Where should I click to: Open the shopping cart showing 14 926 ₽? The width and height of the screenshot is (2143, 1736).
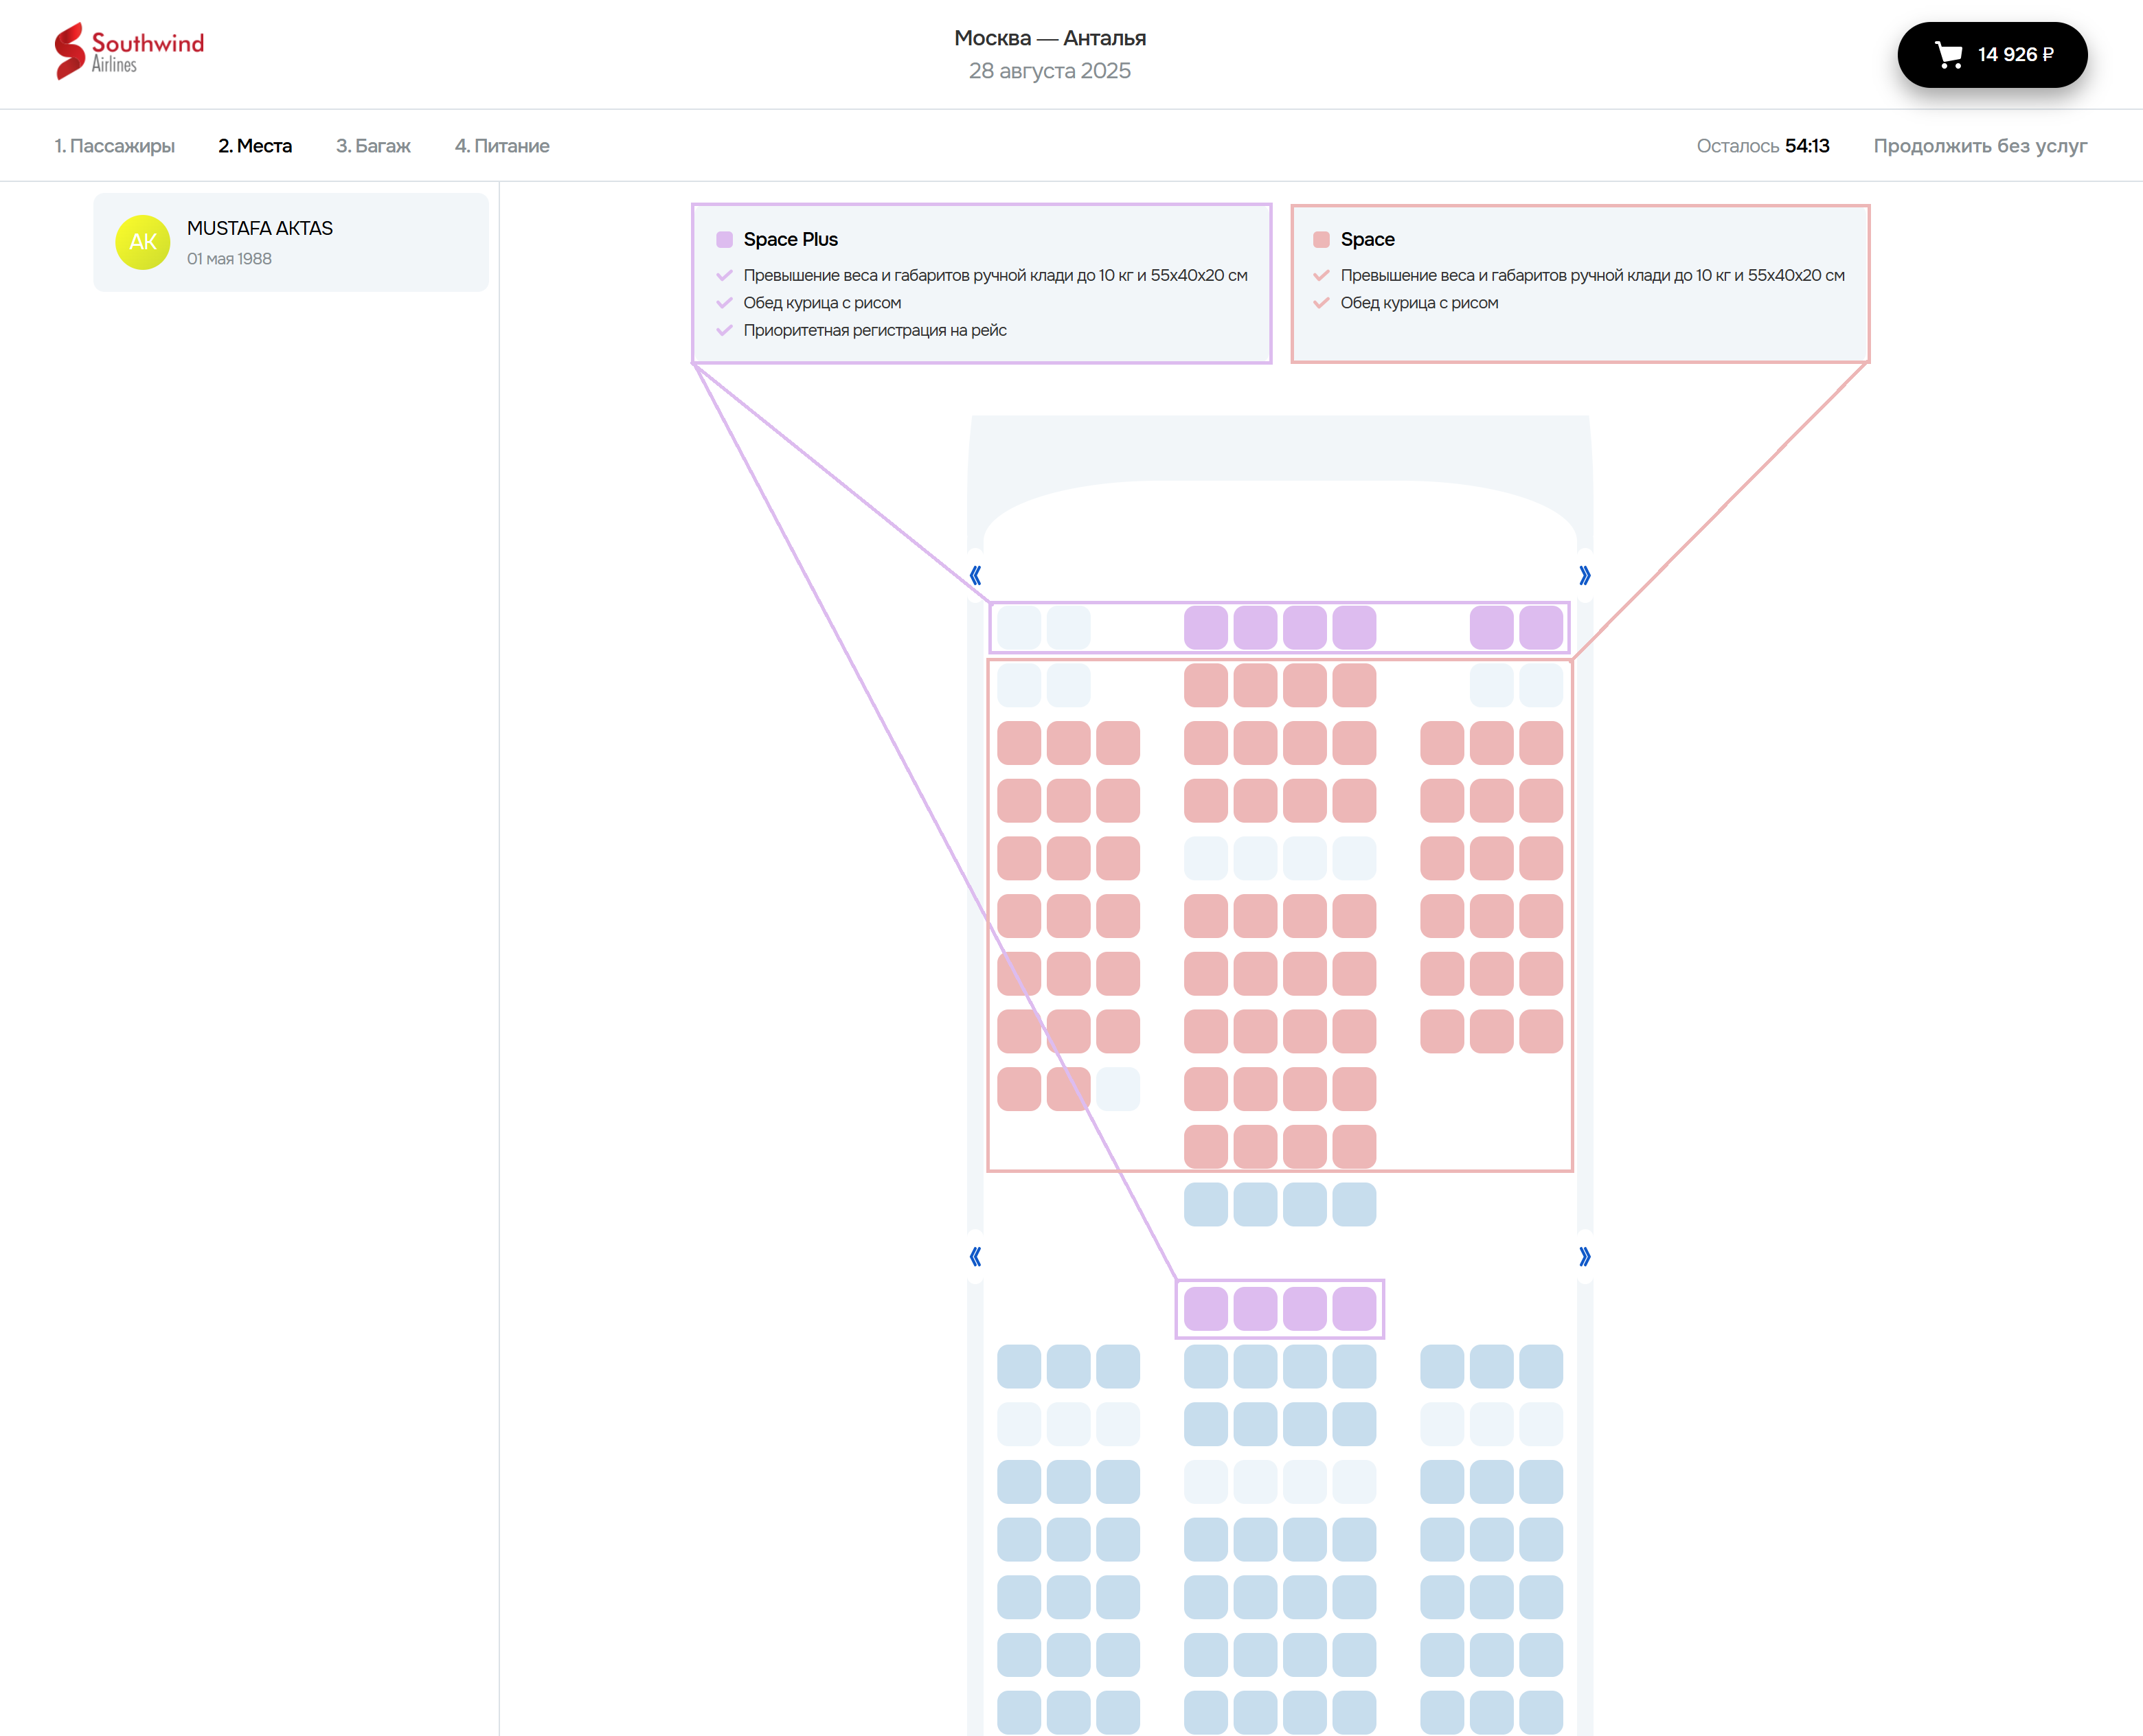(x=1991, y=55)
